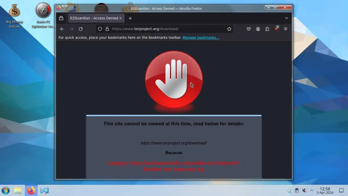
Task: Open Firefox View icon beside tab
Action: point(61,18)
